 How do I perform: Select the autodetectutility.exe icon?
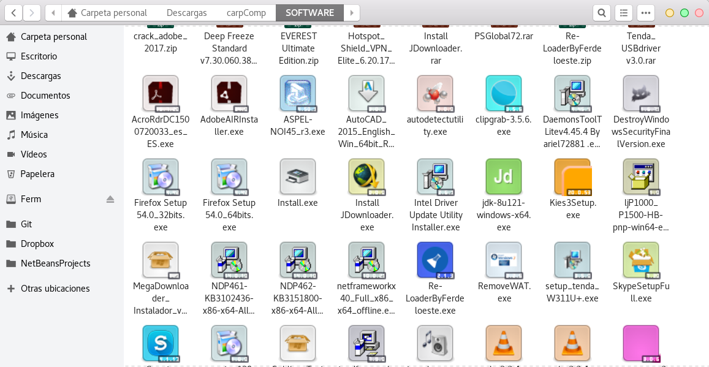(x=435, y=94)
